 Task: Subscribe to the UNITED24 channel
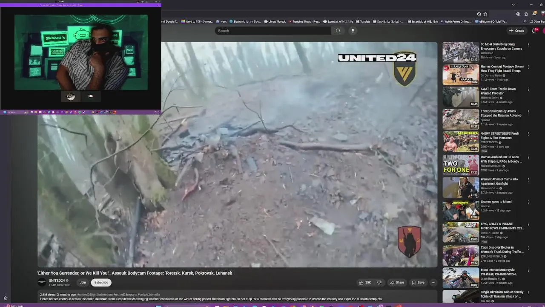101,282
